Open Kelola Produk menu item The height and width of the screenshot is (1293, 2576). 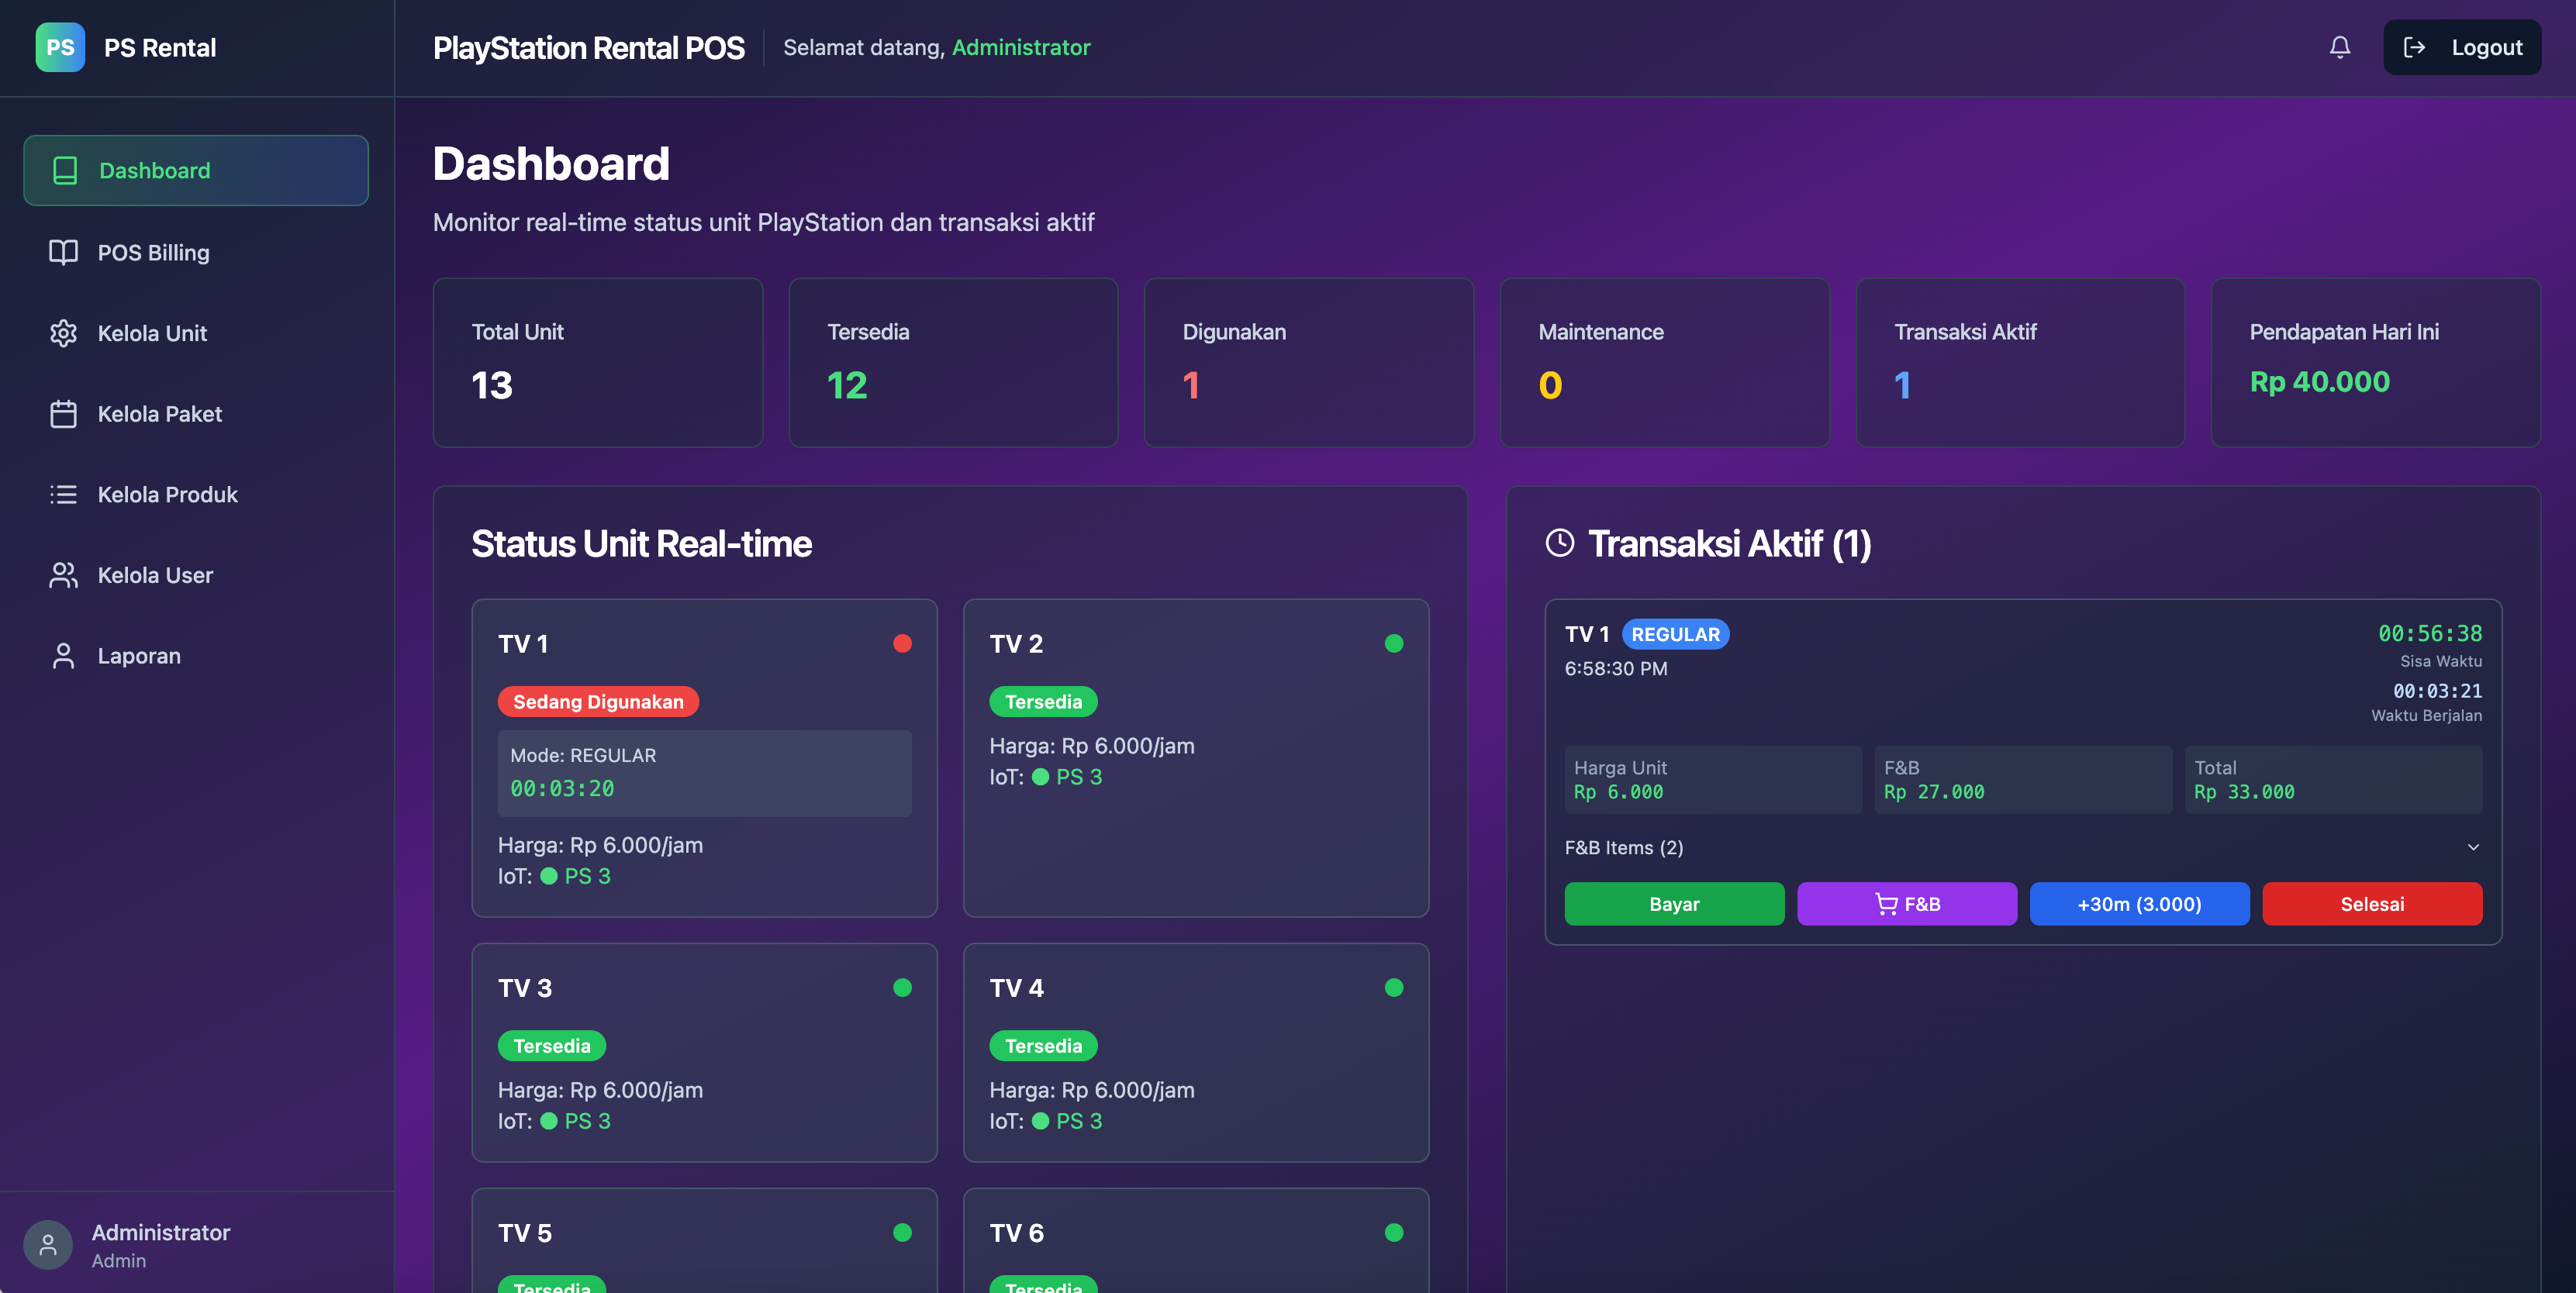pyautogui.click(x=196, y=494)
